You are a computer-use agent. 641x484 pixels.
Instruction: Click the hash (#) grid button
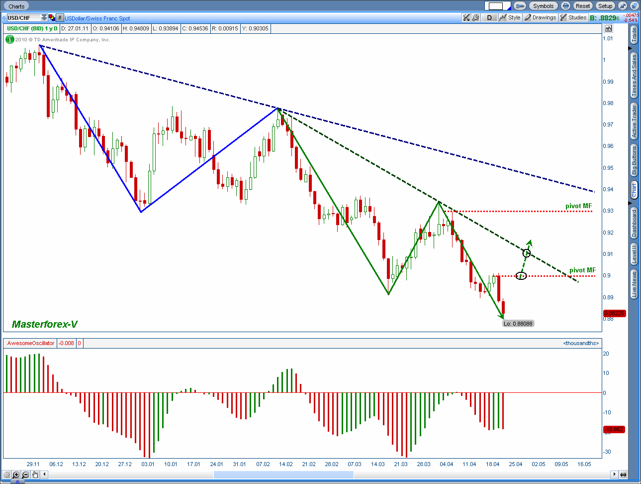pyautogui.click(x=60, y=17)
